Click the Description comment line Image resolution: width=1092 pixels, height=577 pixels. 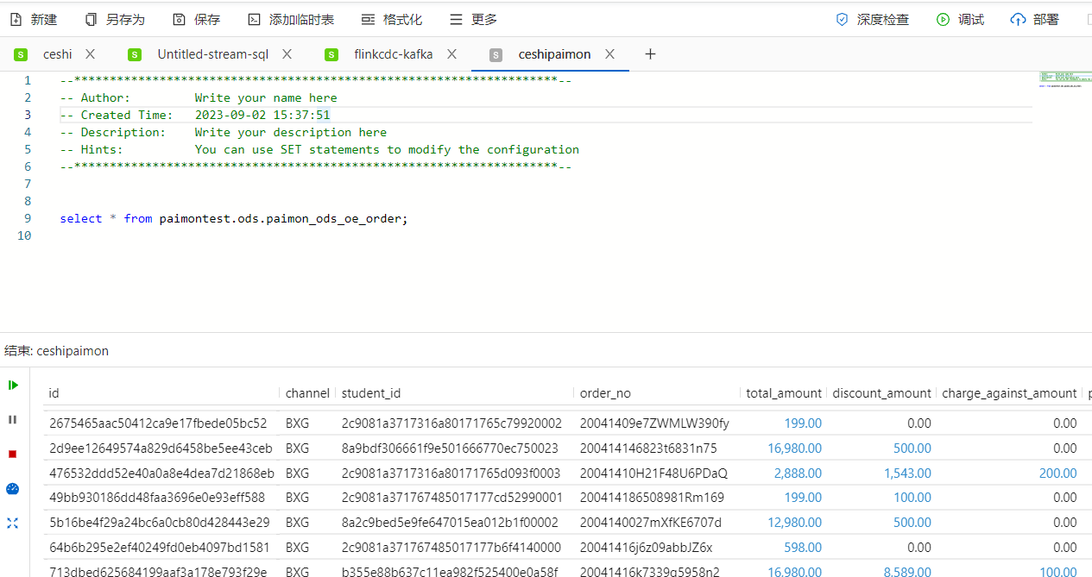point(224,132)
